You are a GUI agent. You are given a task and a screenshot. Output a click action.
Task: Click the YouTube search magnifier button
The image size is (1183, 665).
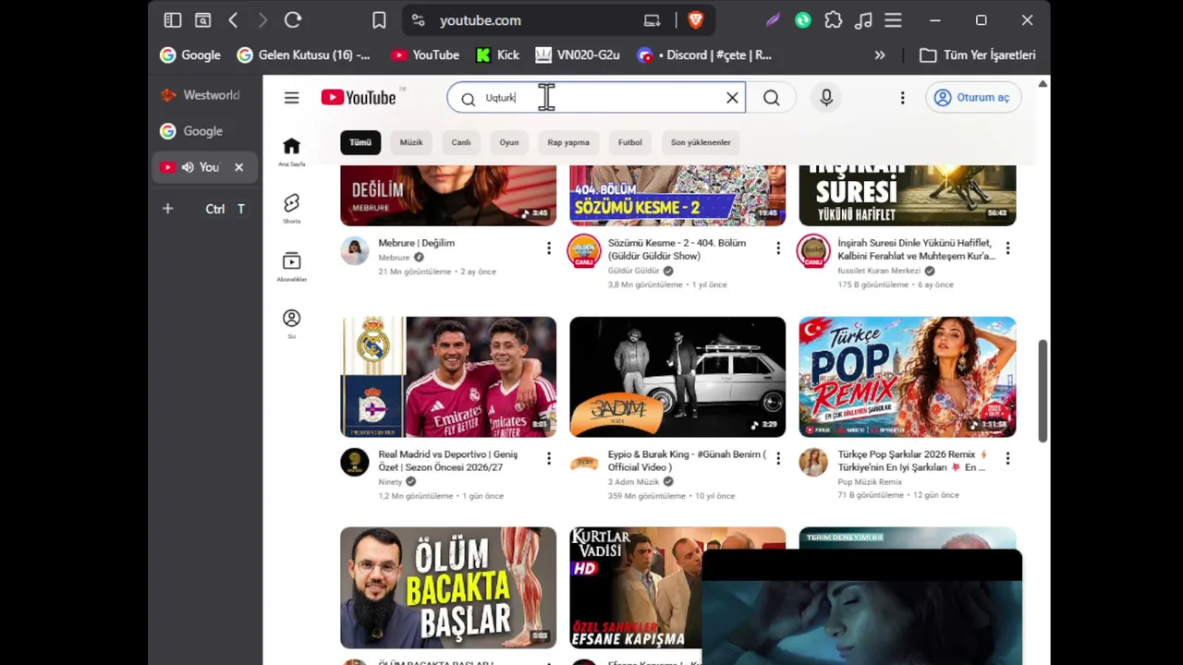772,98
